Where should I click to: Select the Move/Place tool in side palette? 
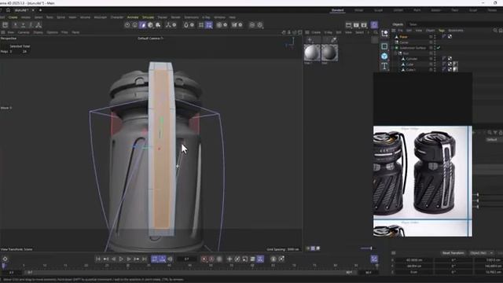pos(384,33)
